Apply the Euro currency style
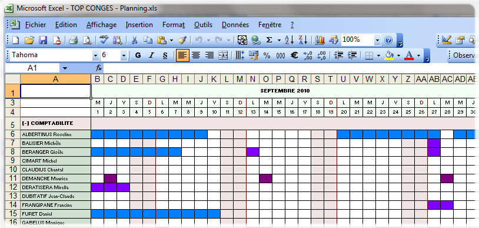Viewport: 479px width, 228px height. click(294, 56)
